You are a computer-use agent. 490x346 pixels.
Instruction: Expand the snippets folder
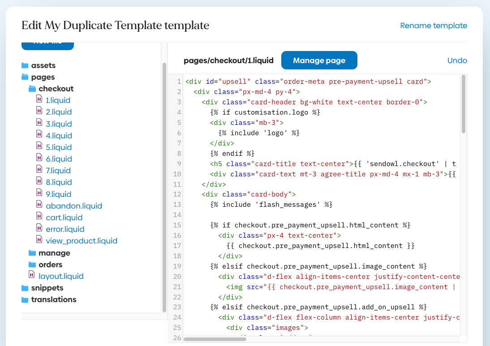pyautogui.click(x=47, y=288)
